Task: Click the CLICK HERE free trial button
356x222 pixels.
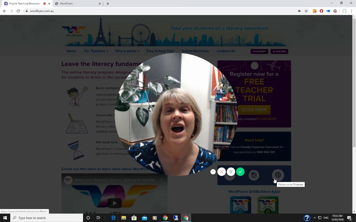Action: 254,110
